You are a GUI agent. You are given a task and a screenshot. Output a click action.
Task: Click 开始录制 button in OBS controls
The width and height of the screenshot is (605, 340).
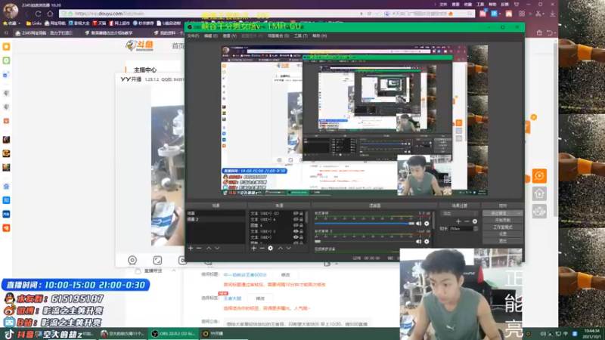502,220
